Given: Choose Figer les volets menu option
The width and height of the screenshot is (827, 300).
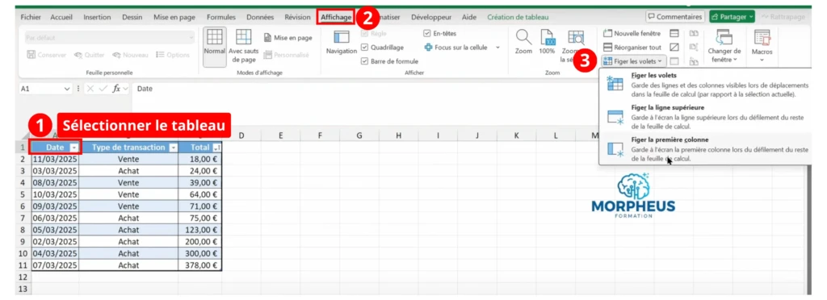Looking at the screenshot, I should pos(705,84).
